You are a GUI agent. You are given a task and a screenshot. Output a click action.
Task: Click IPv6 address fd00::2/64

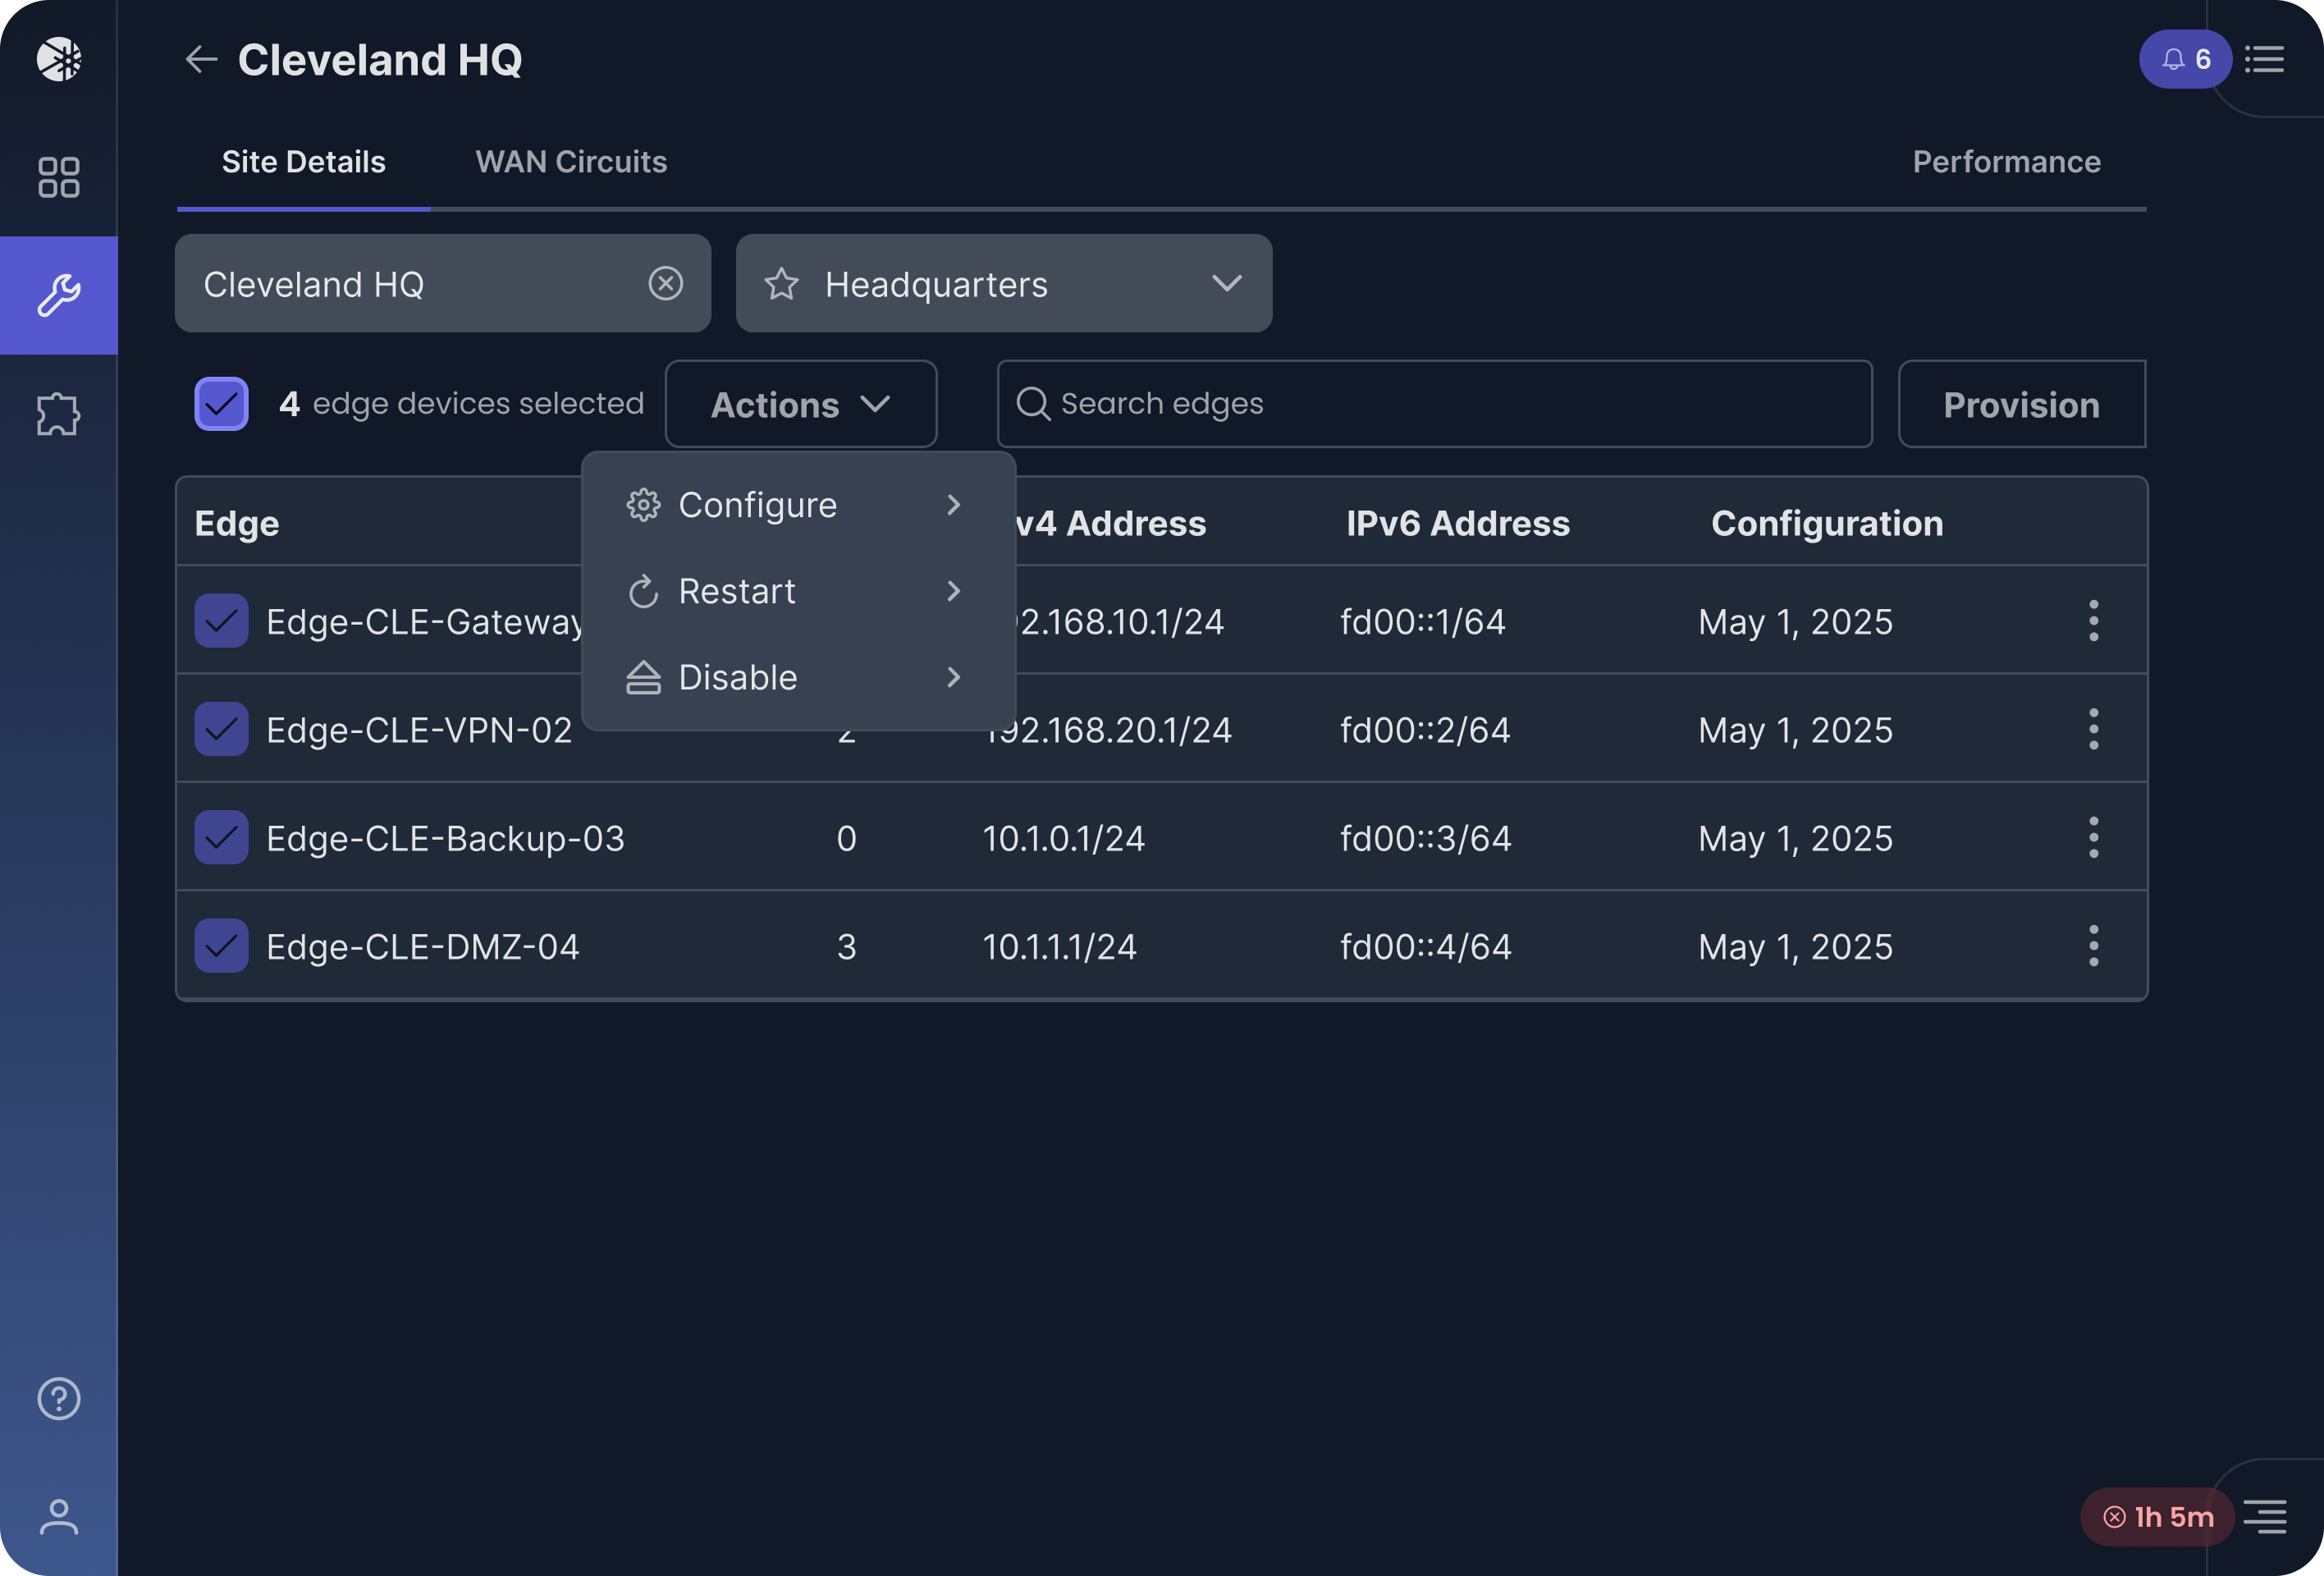click(x=1425, y=730)
